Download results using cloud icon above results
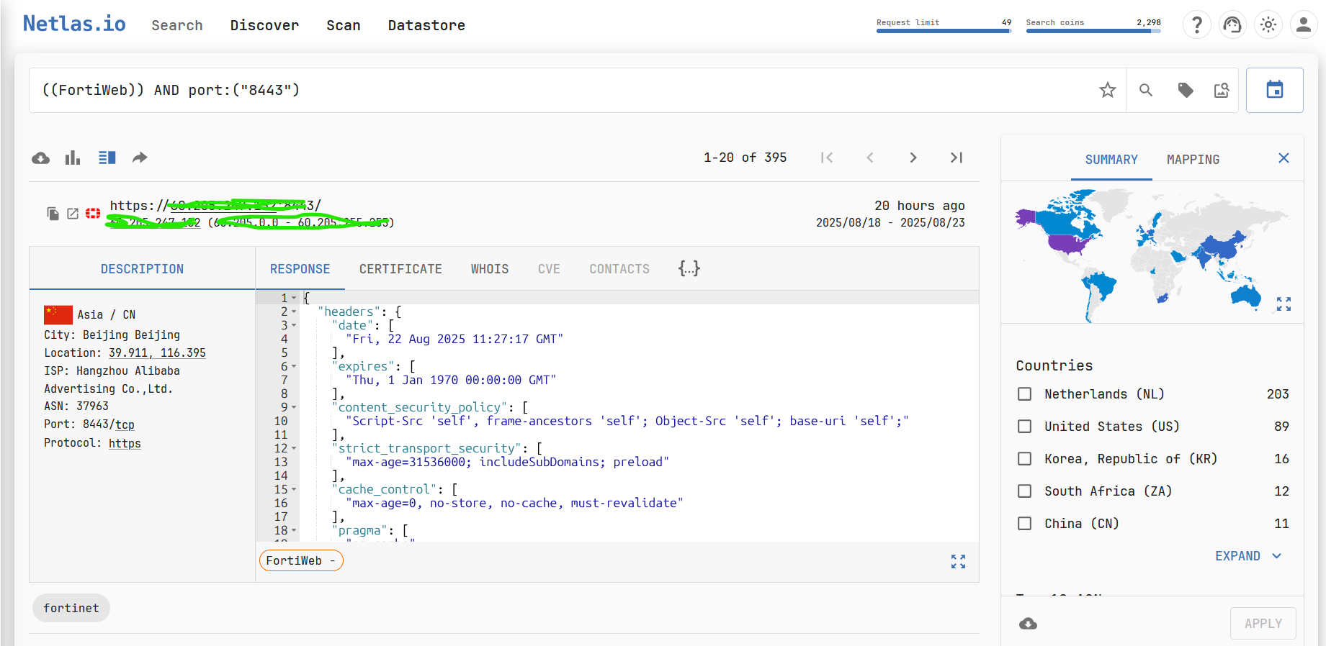 41,158
